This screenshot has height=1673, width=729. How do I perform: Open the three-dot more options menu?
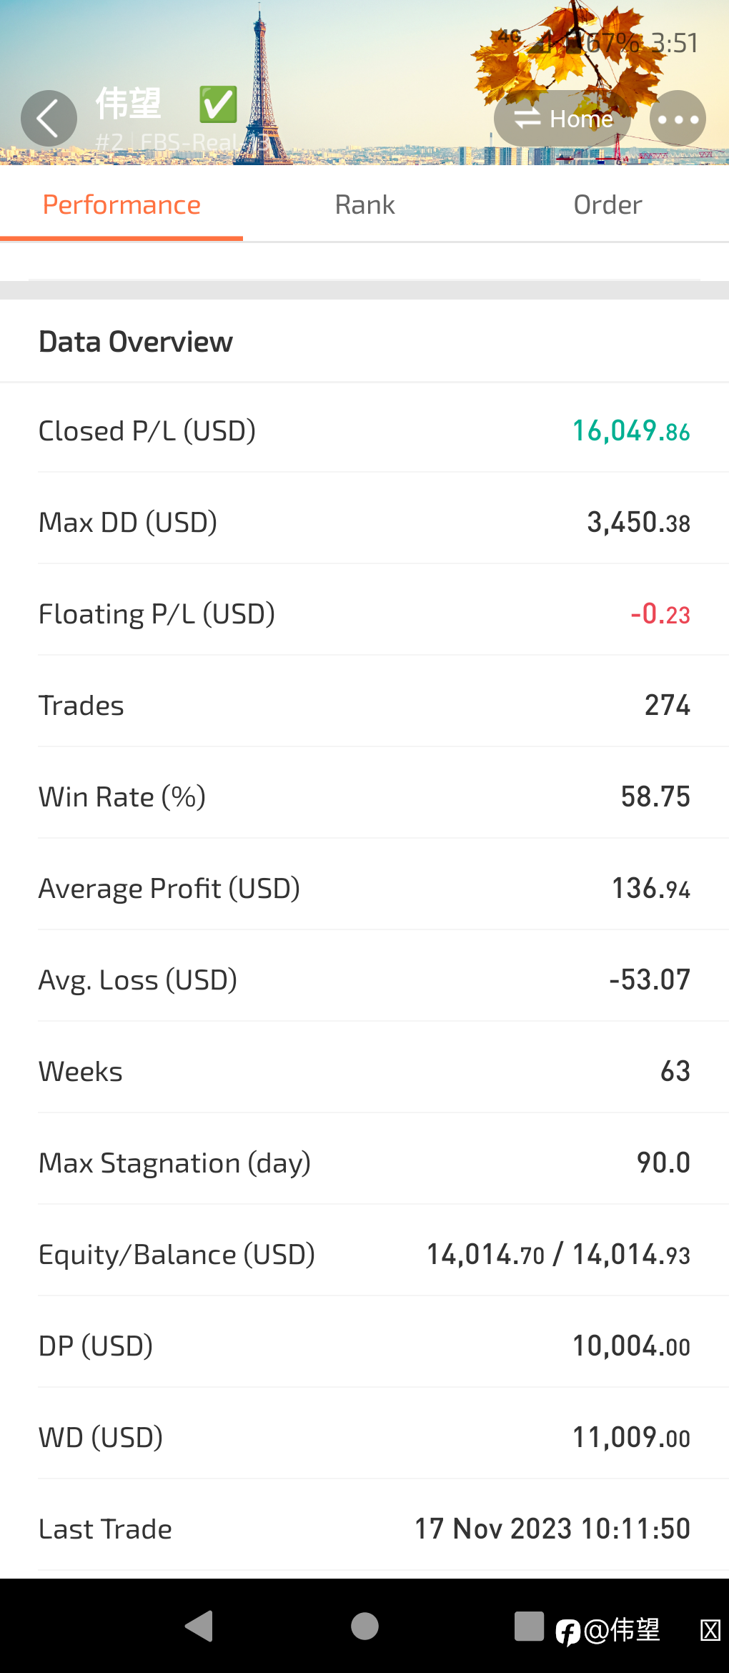point(678,119)
